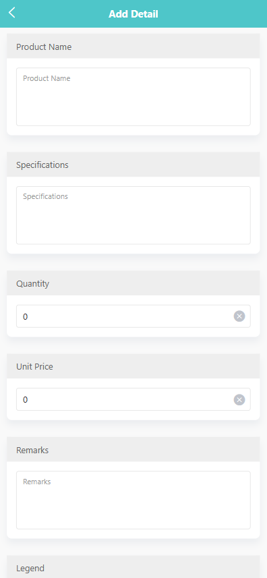Select the Remarks section header

133,450
